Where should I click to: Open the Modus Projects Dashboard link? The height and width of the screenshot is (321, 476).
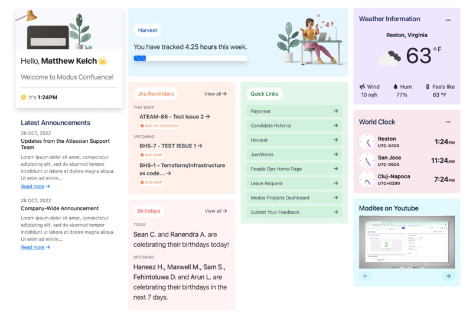pyautogui.click(x=294, y=198)
